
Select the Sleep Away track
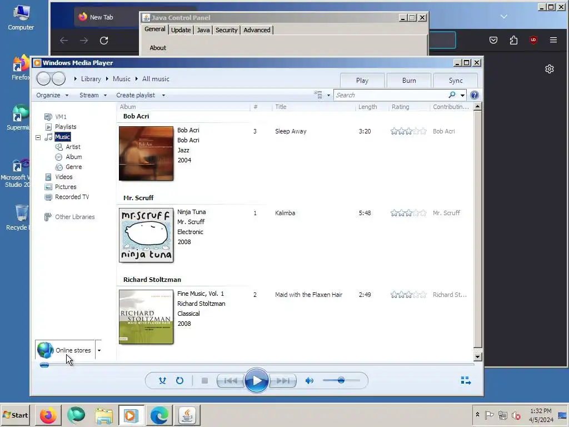pos(291,131)
